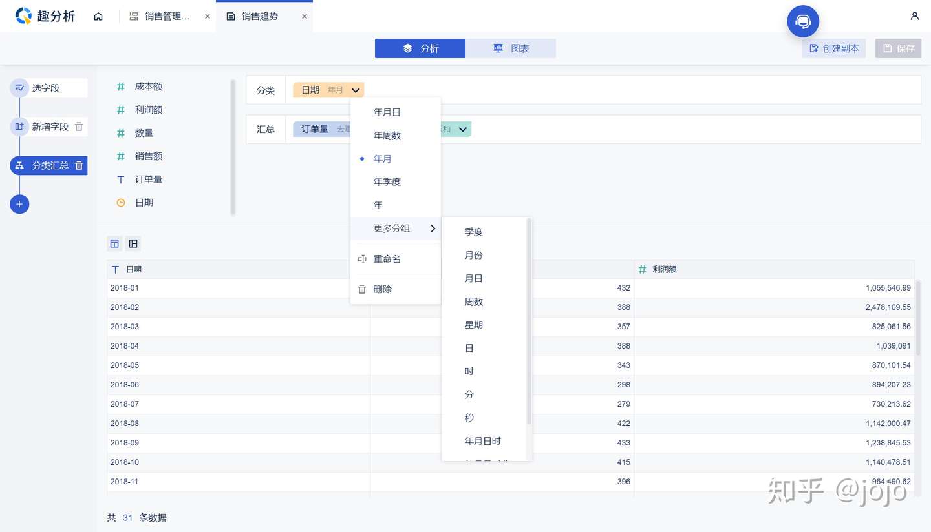Select the 日期 field in field list
Screen dimensions: 931x532
[x=144, y=203]
